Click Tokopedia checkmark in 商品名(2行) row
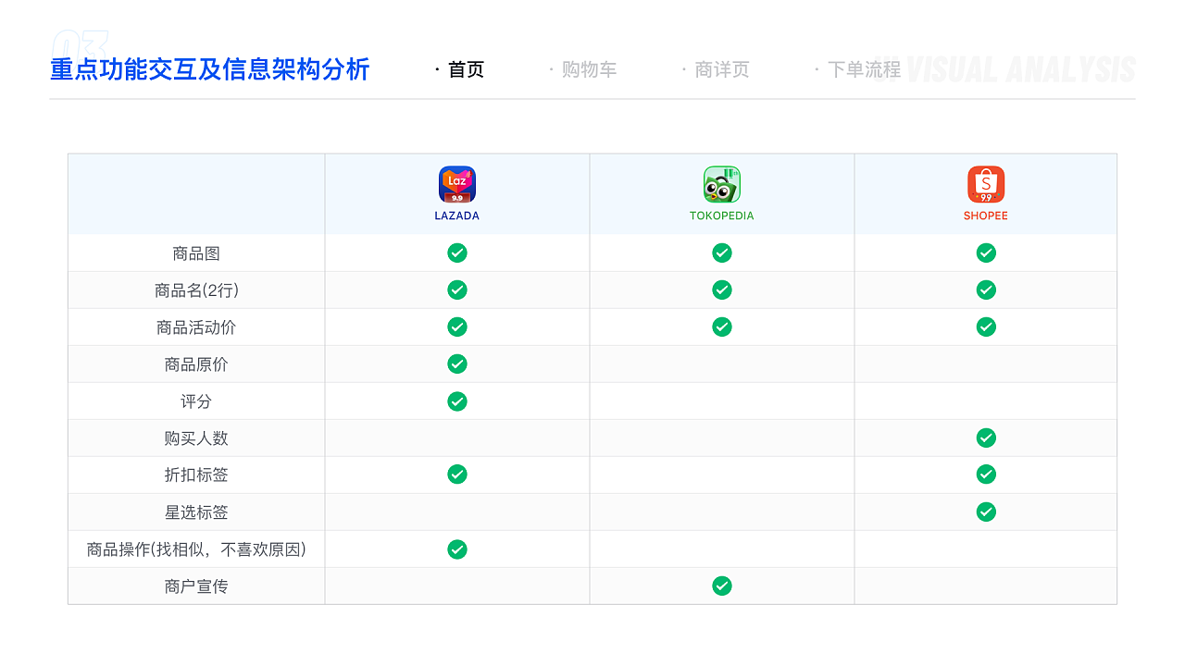Screen dimensions: 1185x666 pyautogui.click(x=722, y=290)
